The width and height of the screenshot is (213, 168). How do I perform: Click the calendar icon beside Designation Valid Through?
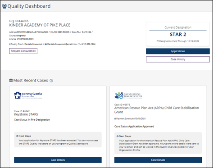coord(158,41)
